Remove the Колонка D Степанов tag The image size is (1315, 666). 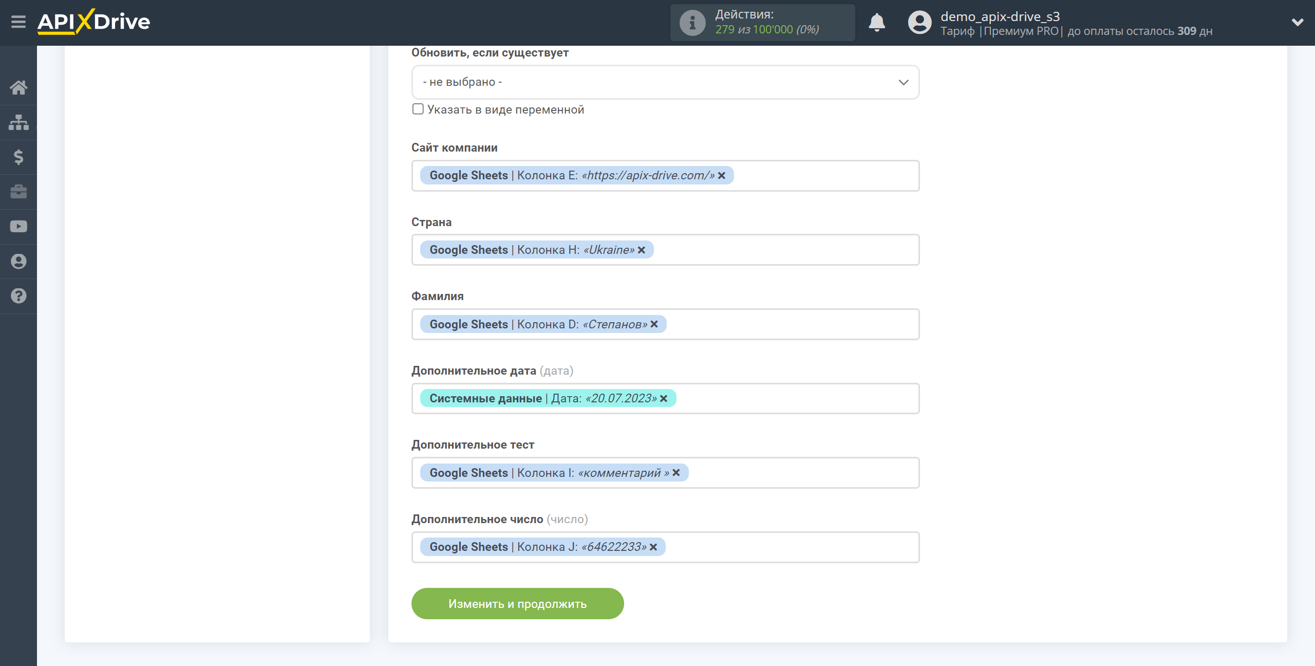[x=654, y=324]
